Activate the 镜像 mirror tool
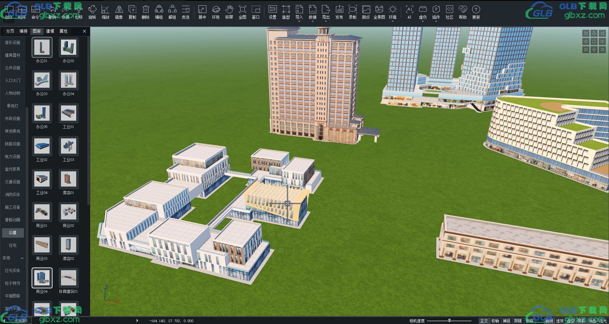609x324 pixels. tap(119, 12)
